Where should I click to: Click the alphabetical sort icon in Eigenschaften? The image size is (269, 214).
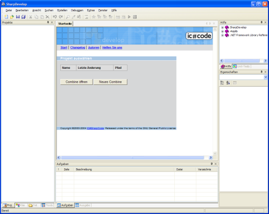228,83
